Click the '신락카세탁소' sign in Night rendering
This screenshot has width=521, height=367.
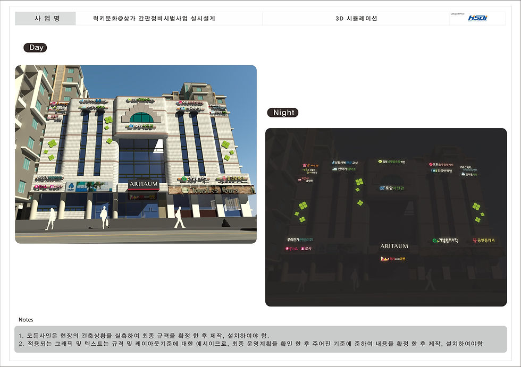[344, 169]
